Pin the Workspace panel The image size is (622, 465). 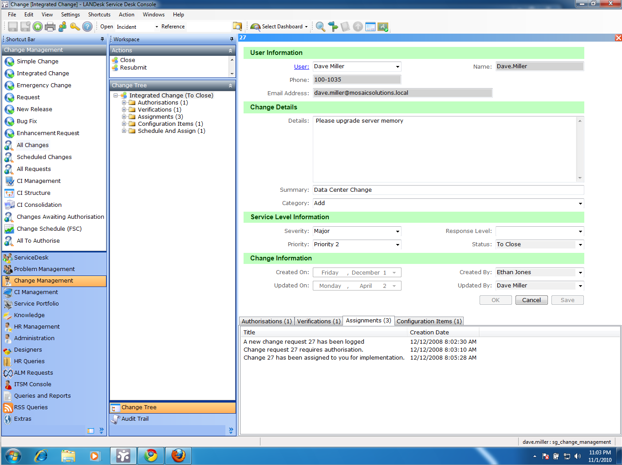[x=232, y=39]
